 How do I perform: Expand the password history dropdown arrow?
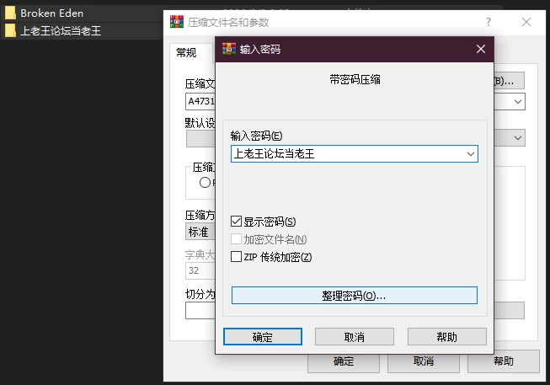click(x=470, y=153)
